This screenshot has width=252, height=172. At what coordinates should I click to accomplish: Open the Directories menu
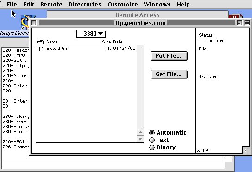tap(85, 4)
